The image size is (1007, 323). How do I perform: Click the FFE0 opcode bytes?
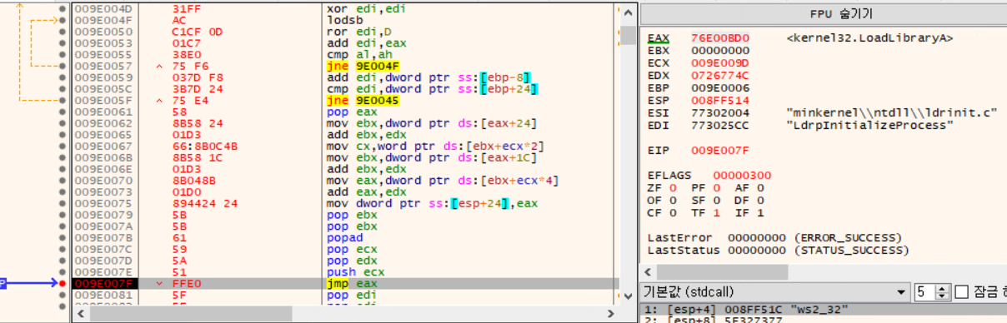186,284
